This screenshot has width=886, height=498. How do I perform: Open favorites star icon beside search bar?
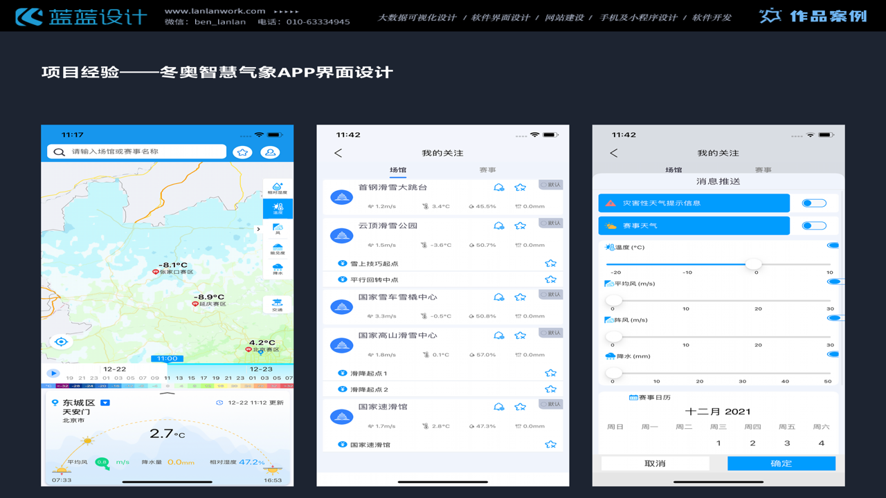coord(242,152)
